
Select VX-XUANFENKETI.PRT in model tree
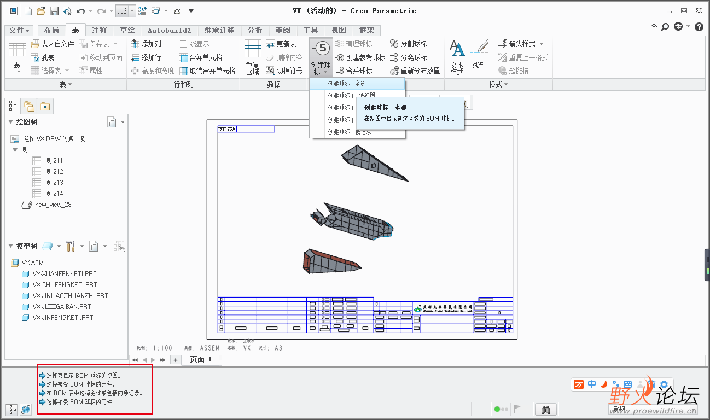point(64,273)
